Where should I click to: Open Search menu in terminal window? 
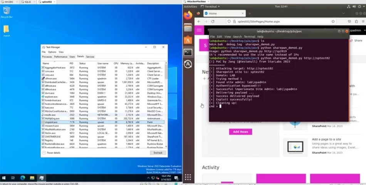pos(237,37)
